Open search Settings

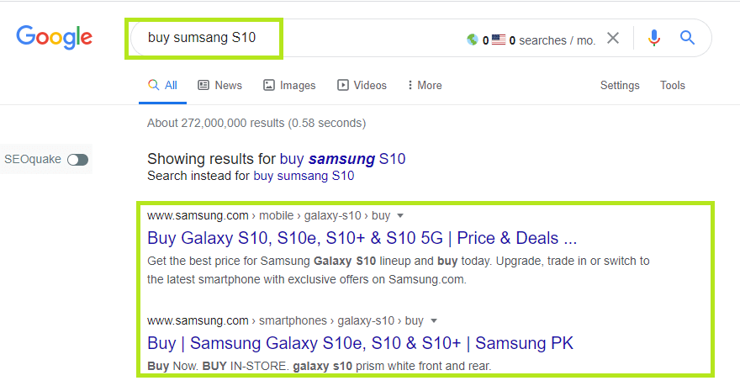[620, 86]
